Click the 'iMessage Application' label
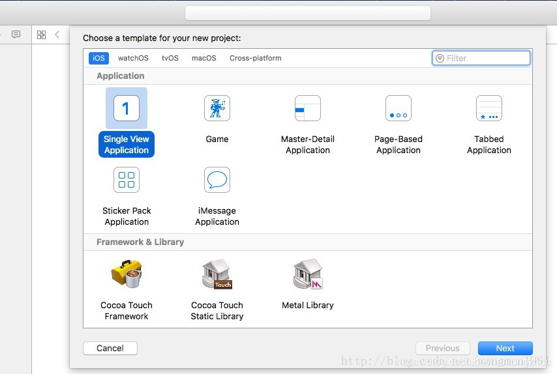This screenshot has width=557, height=374. (x=217, y=216)
